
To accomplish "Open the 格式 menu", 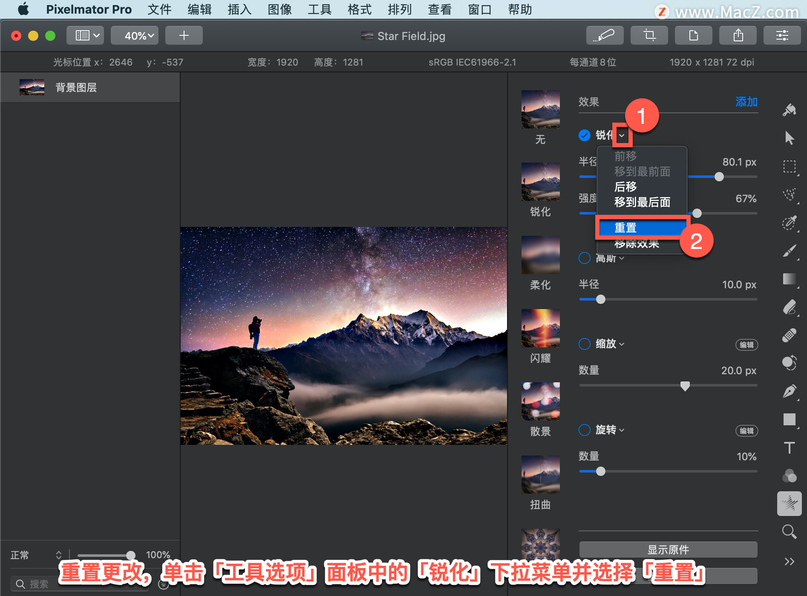I will [360, 9].
